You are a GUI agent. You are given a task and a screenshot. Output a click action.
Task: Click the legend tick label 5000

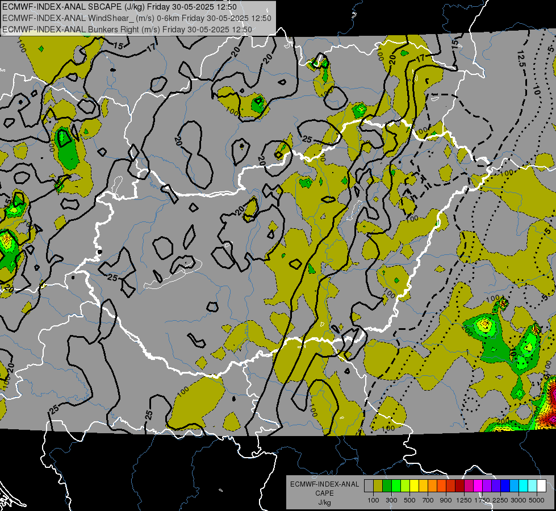537,500
